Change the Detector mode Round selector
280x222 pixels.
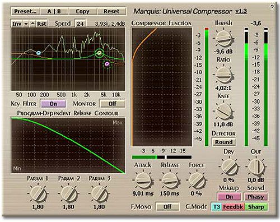point(224,142)
